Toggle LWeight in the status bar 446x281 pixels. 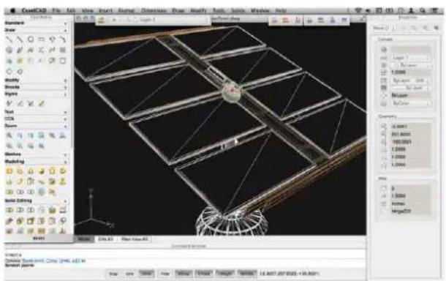tap(224, 274)
